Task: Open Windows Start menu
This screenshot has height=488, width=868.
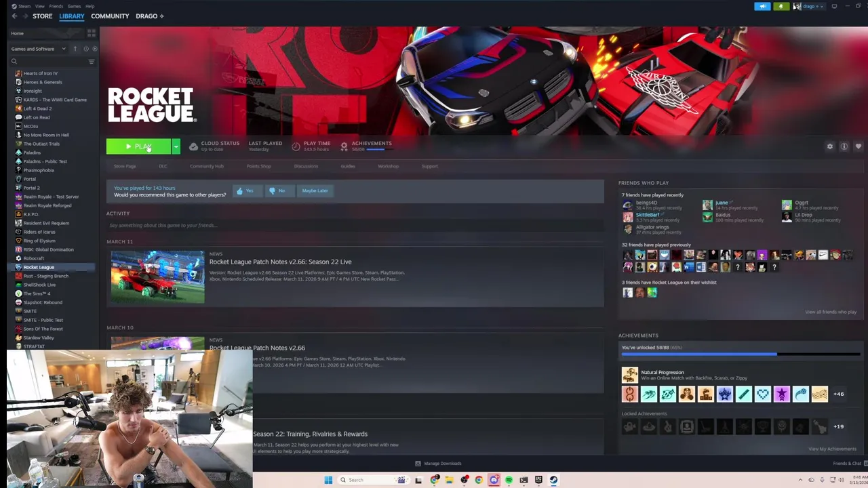Action: 328,480
